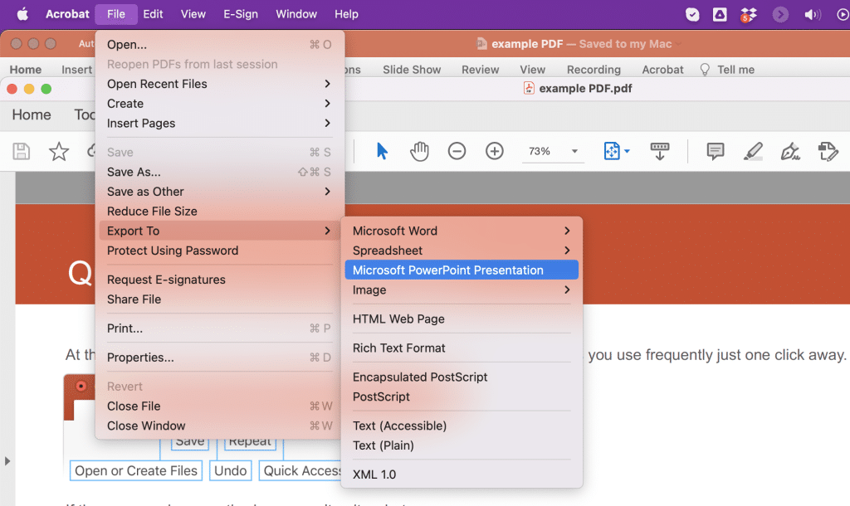The height and width of the screenshot is (506, 850).
Task: Click the volume speaker icon in menu bar
Action: coord(812,15)
